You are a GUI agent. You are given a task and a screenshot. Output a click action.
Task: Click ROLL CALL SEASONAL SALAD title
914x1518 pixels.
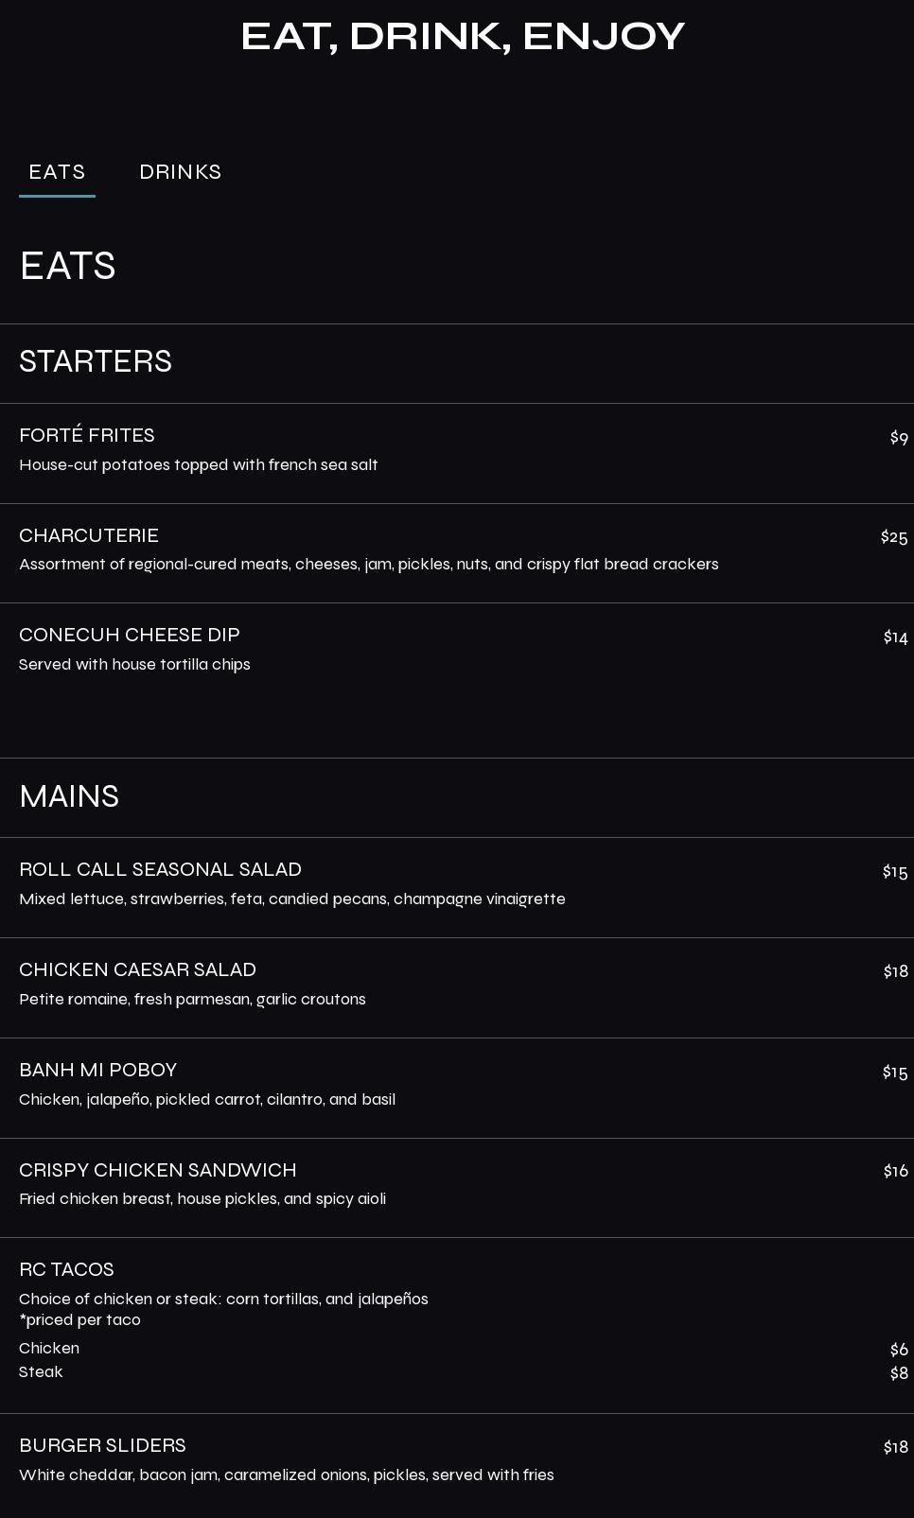point(161,869)
